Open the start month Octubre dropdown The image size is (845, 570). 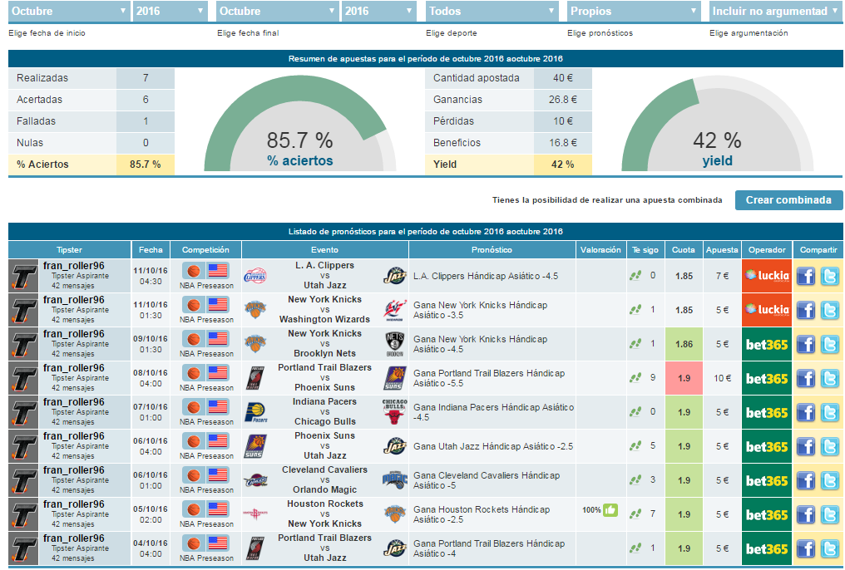70,11
